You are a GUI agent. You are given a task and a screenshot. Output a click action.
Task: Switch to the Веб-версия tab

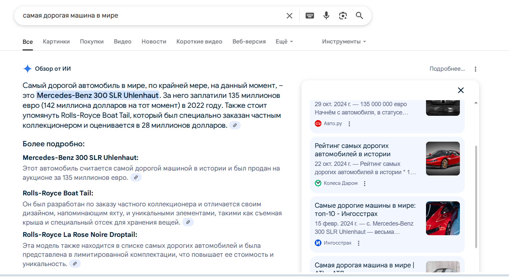pyautogui.click(x=249, y=41)
